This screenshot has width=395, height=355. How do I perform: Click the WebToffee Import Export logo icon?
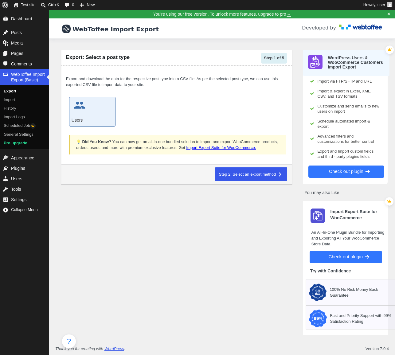[66, 29]
